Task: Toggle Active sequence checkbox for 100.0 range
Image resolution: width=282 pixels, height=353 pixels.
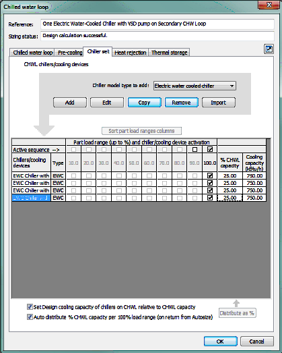Action: click(210, 149)
